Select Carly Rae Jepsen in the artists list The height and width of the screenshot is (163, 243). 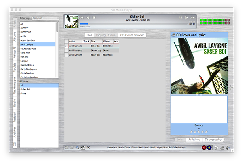[x=38, y=69]
